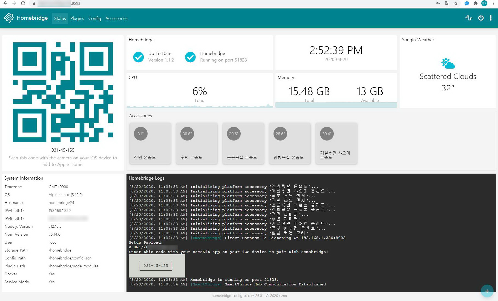498x301 pixels.
Task: Click the oznu footer link
Action: tap(283, 296)
